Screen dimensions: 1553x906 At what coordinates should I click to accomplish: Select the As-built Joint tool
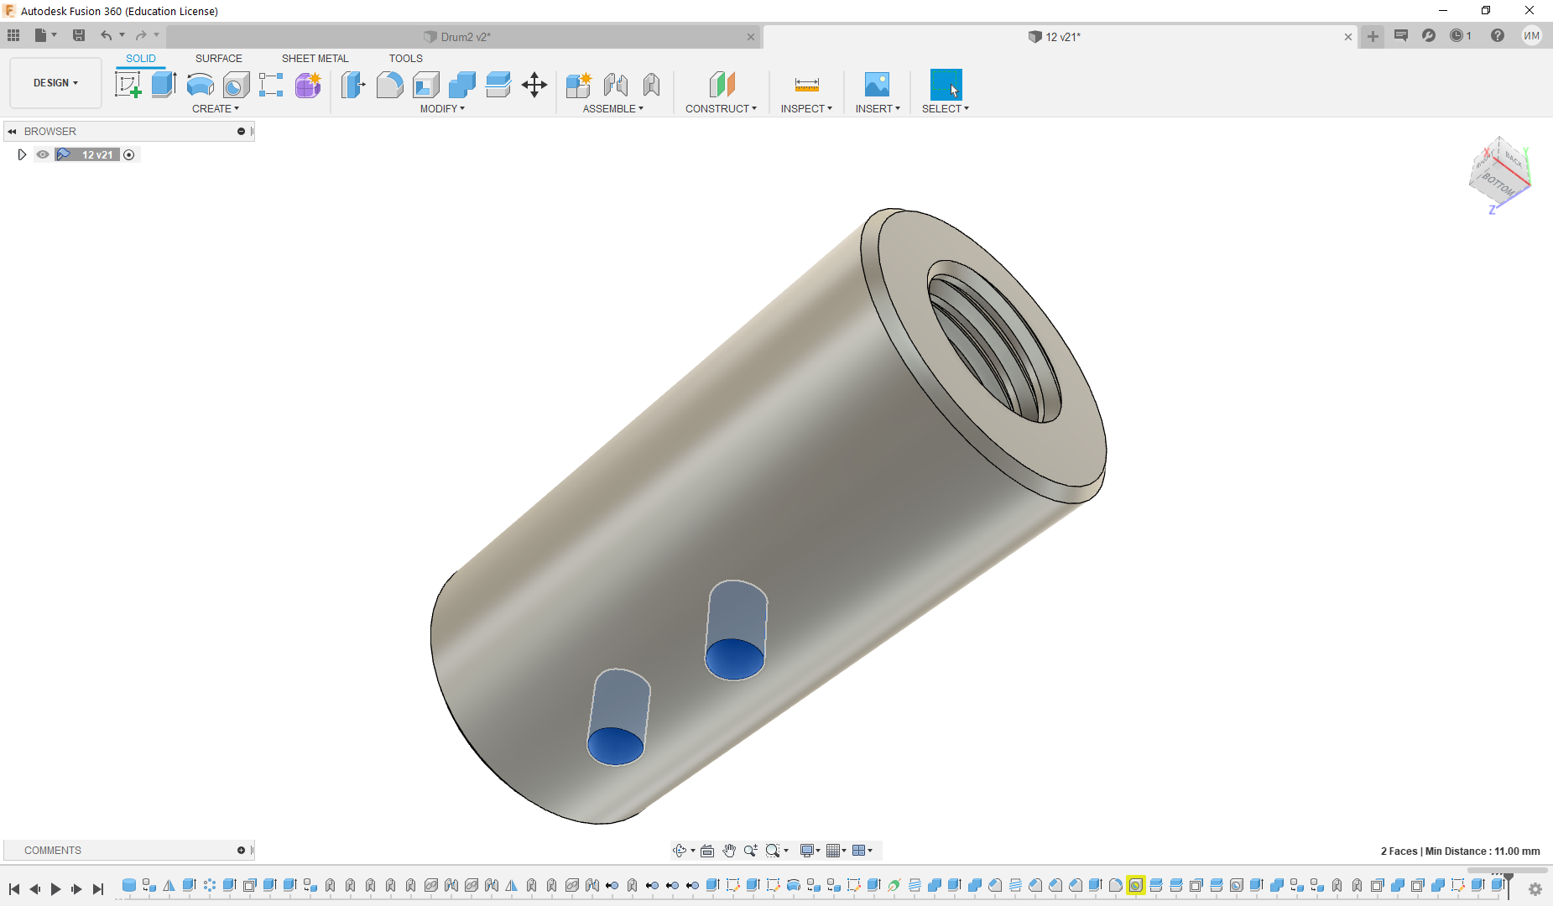[x=651, y=85]
